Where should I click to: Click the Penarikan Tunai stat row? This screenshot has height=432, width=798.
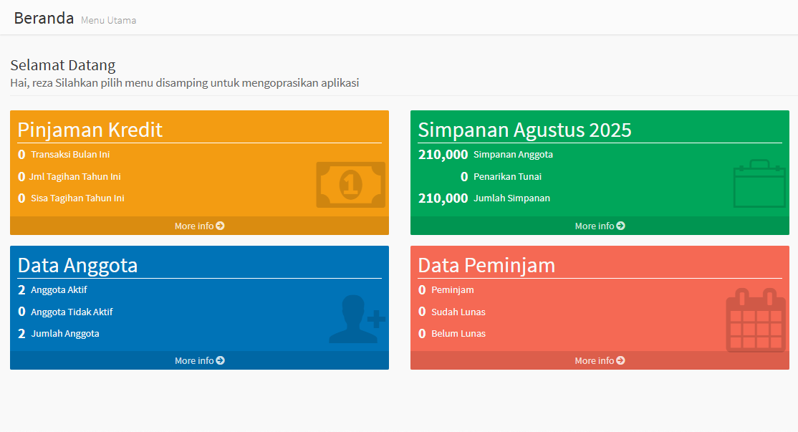pos(507,176)
